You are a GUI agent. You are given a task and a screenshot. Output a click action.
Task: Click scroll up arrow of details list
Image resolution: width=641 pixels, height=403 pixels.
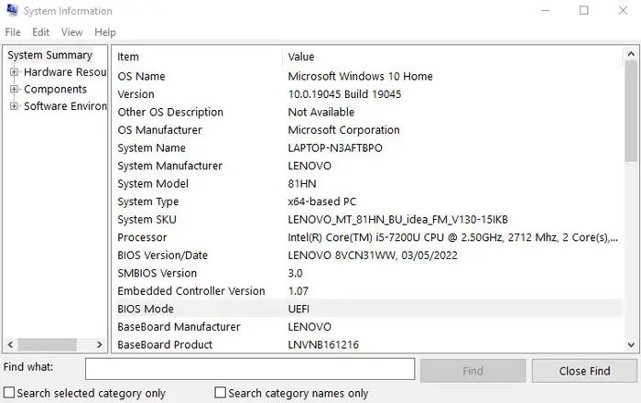[632, 55]
